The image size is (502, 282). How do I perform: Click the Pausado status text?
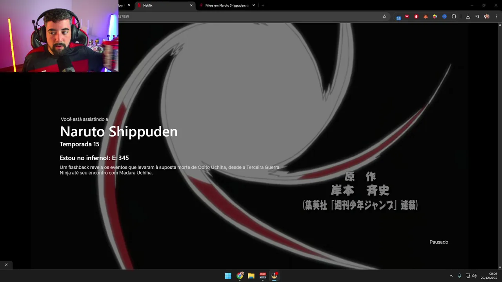[439, 242]
